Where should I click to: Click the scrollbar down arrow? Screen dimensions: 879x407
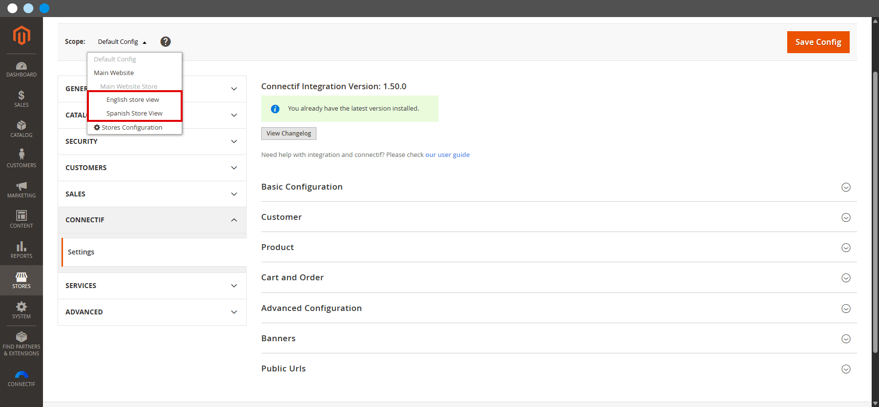875,403
